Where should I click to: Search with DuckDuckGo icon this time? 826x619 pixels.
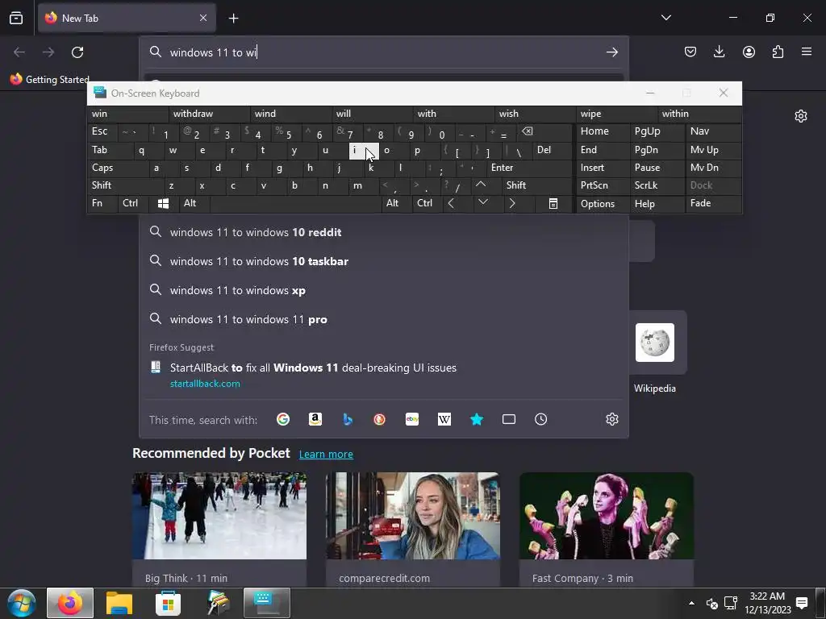tap(379, 419)
